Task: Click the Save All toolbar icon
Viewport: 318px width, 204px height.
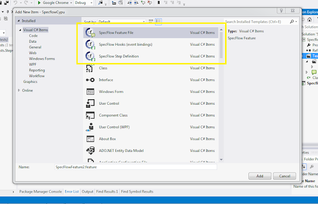Action: click(6, 2)
